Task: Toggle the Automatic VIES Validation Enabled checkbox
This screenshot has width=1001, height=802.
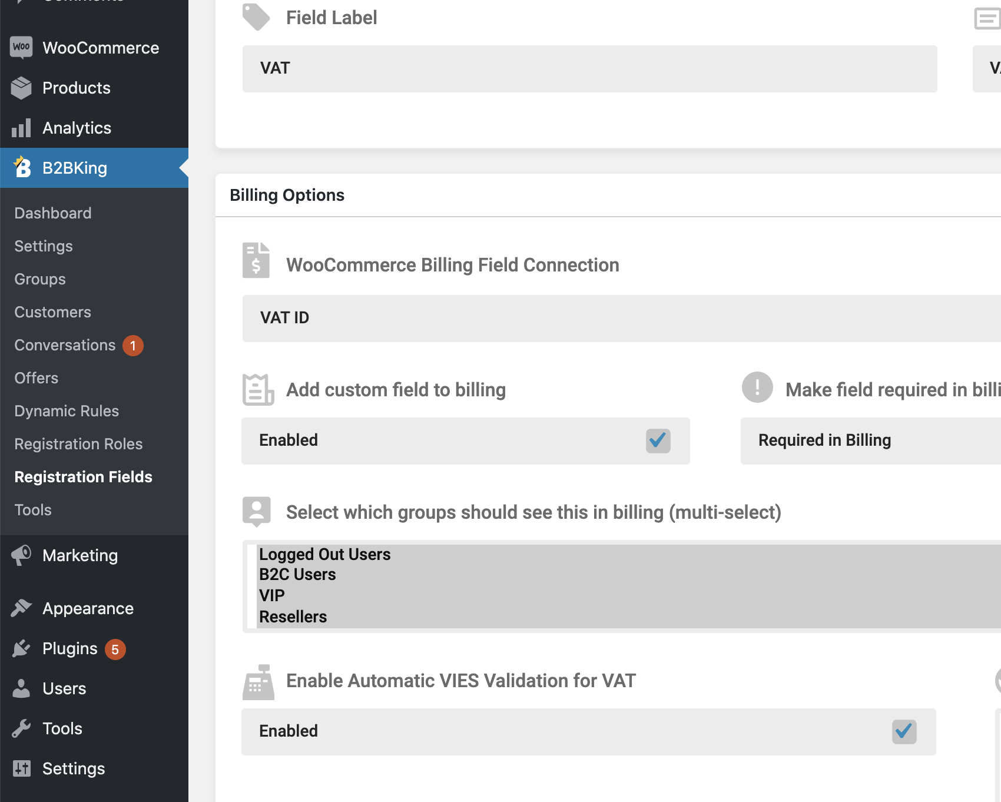Action: click(904, 731)
